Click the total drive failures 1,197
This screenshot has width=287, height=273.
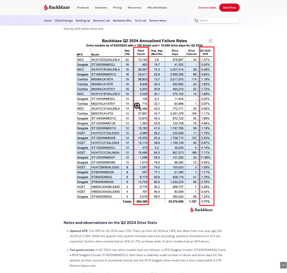click(193, 202)
